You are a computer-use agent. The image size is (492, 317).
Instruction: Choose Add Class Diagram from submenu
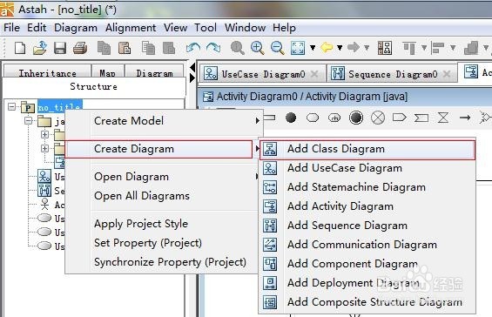pos(367,149)
